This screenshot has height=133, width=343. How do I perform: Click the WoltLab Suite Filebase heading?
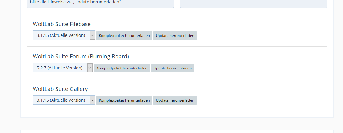(x=61, y=24)
